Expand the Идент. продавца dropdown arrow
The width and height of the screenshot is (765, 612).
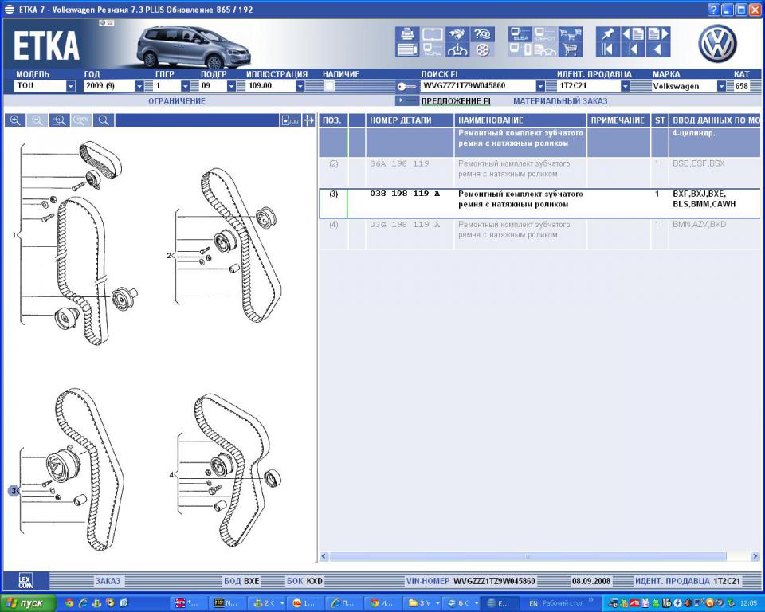click(625, 86)
